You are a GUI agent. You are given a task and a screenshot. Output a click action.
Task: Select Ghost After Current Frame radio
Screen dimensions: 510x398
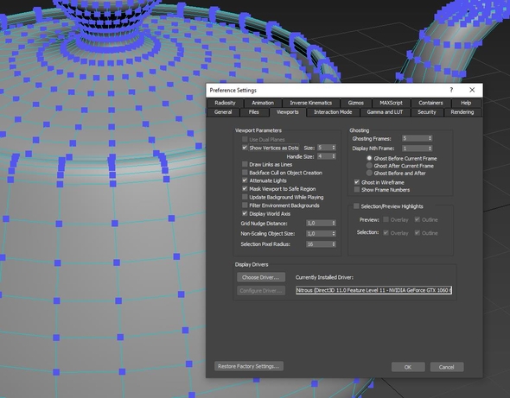pos(369,166)
